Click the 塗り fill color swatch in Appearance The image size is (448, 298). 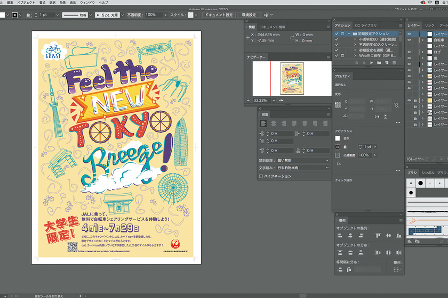point(338,138)
